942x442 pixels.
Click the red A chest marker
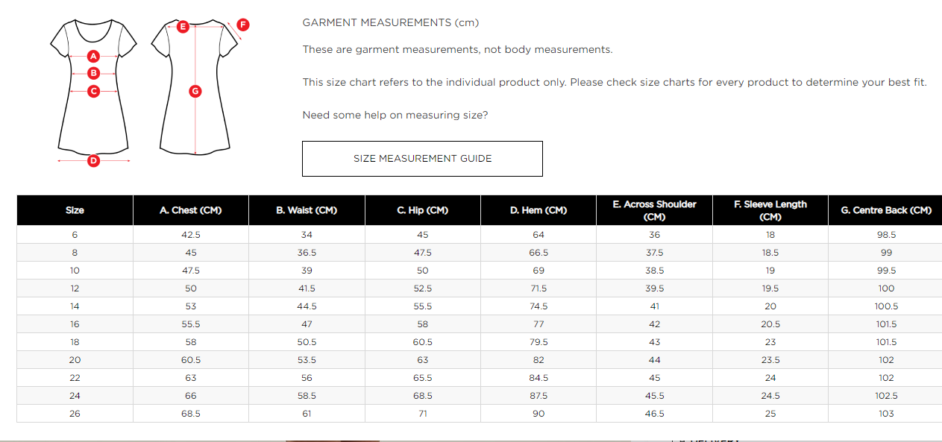pyautogui.click(x=93, y=56)
